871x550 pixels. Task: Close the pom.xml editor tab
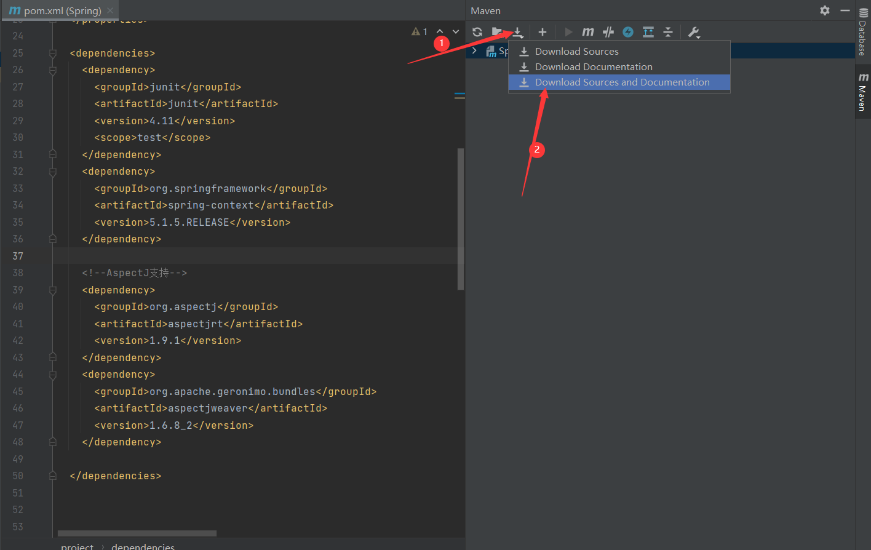tap(110, 10)
